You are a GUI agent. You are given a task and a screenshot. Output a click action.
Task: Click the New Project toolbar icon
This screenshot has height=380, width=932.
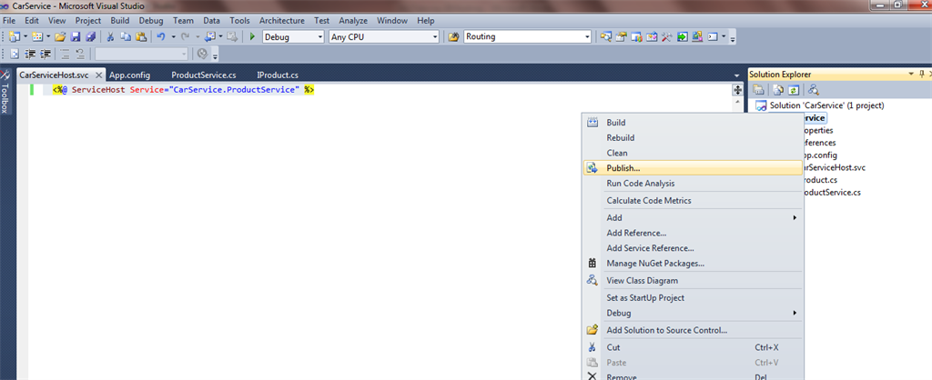[x=15, y=36]
